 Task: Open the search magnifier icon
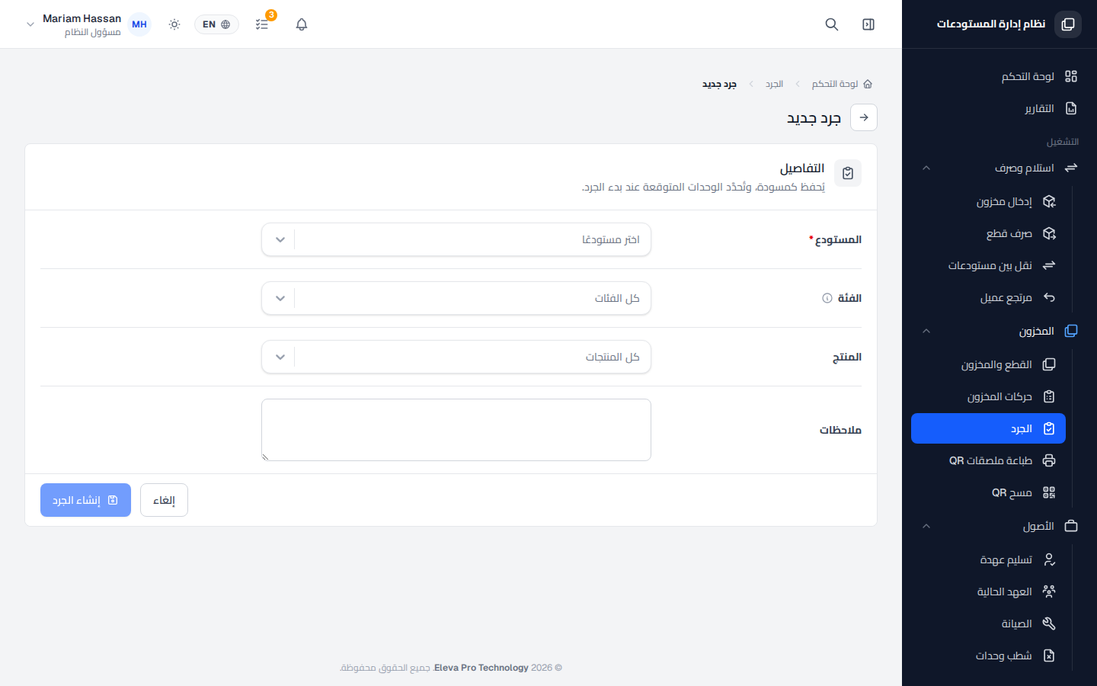[x=832, y=24]
